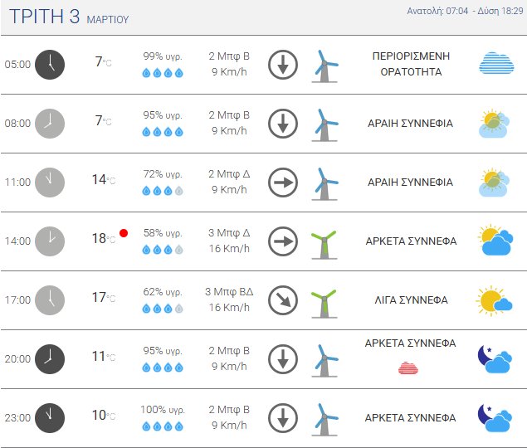Click ΠΕΡΙΟΡΙΣΜΕΝΗ ΟΡΑΤΟΤΗΤΑ description
The image size is (527, 448).
[x=410, y=64]
